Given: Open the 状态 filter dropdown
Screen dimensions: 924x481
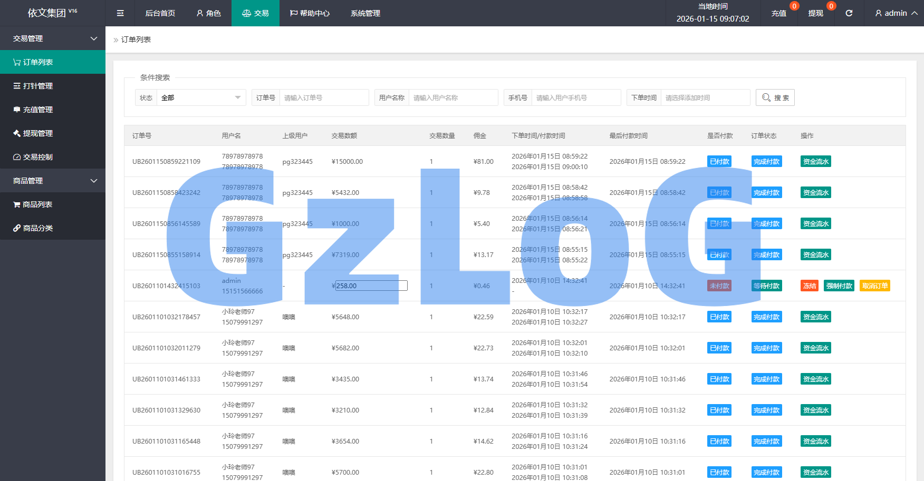Looking at the screenshot, I should 200,97.
